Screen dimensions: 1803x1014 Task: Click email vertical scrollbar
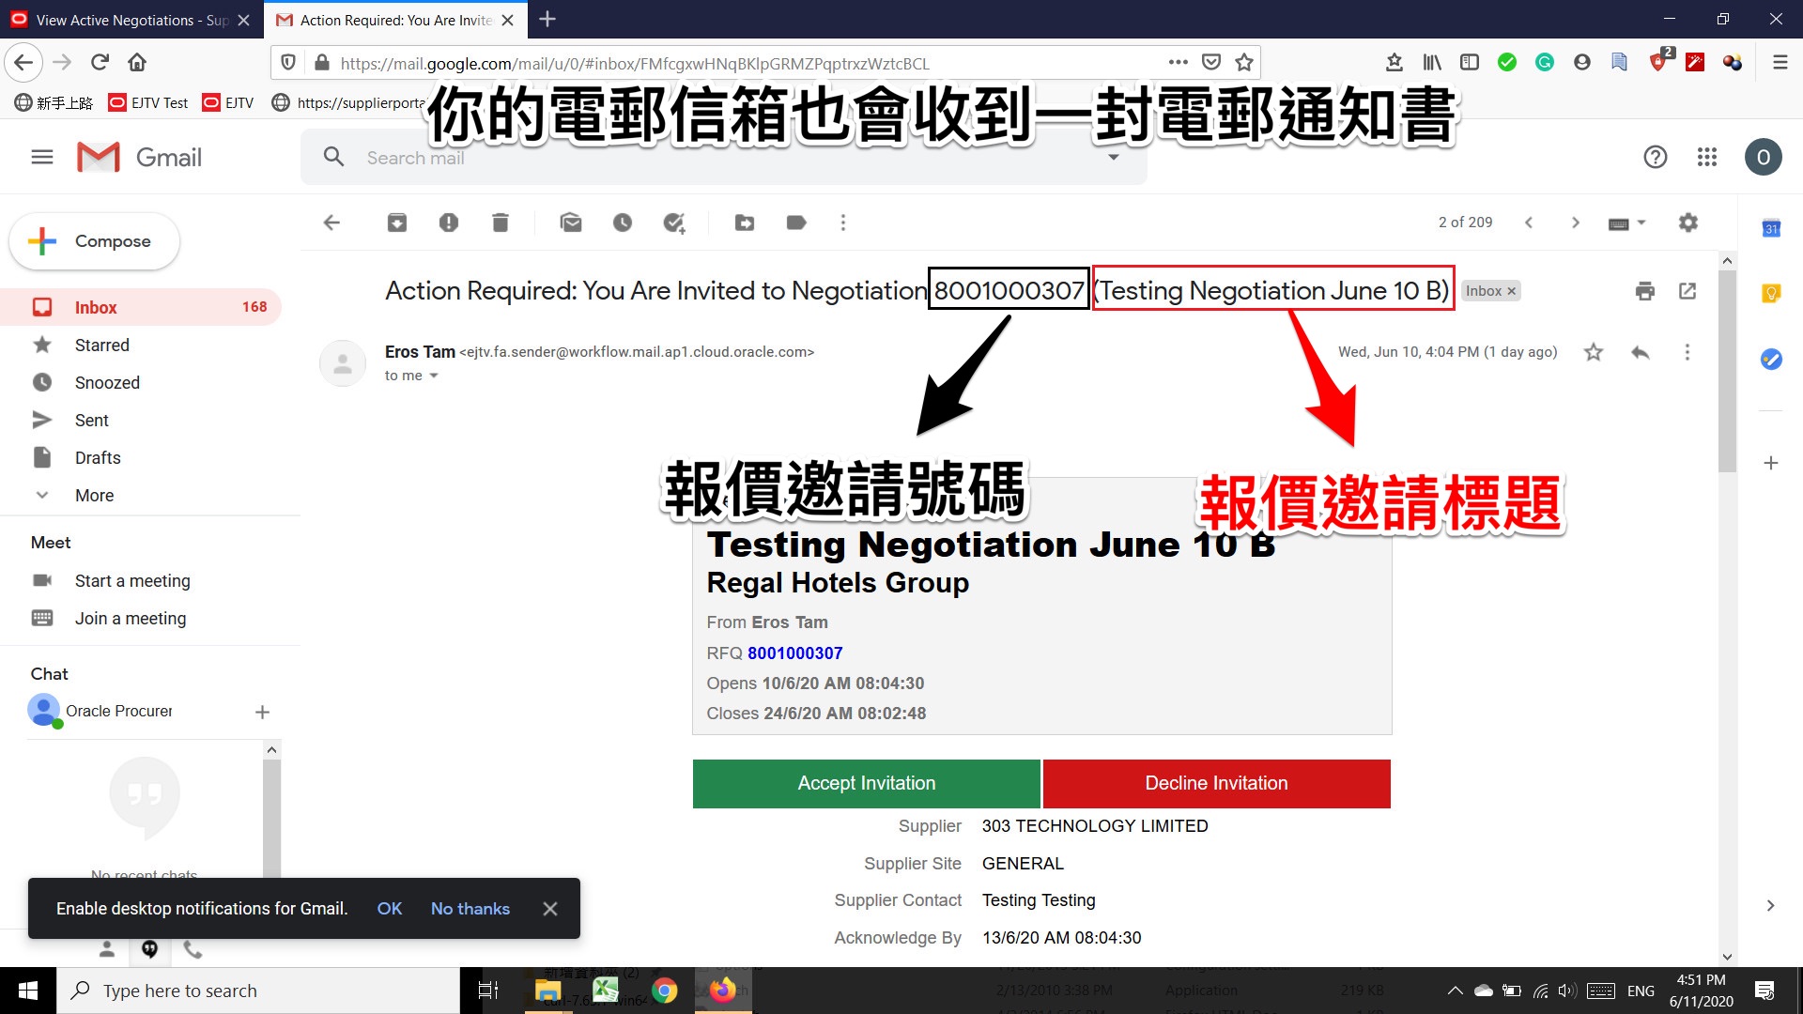pyautogui.click(x=1727, y=370)
